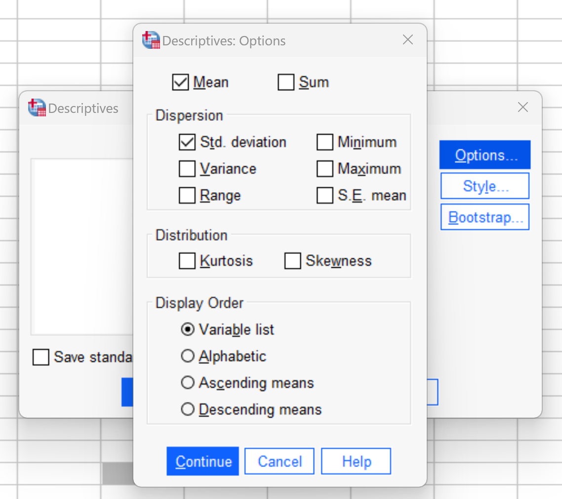This screenshot has height=499, width=562.
Task: Uncheck the Mean checkbox
Action: point(180,82)
